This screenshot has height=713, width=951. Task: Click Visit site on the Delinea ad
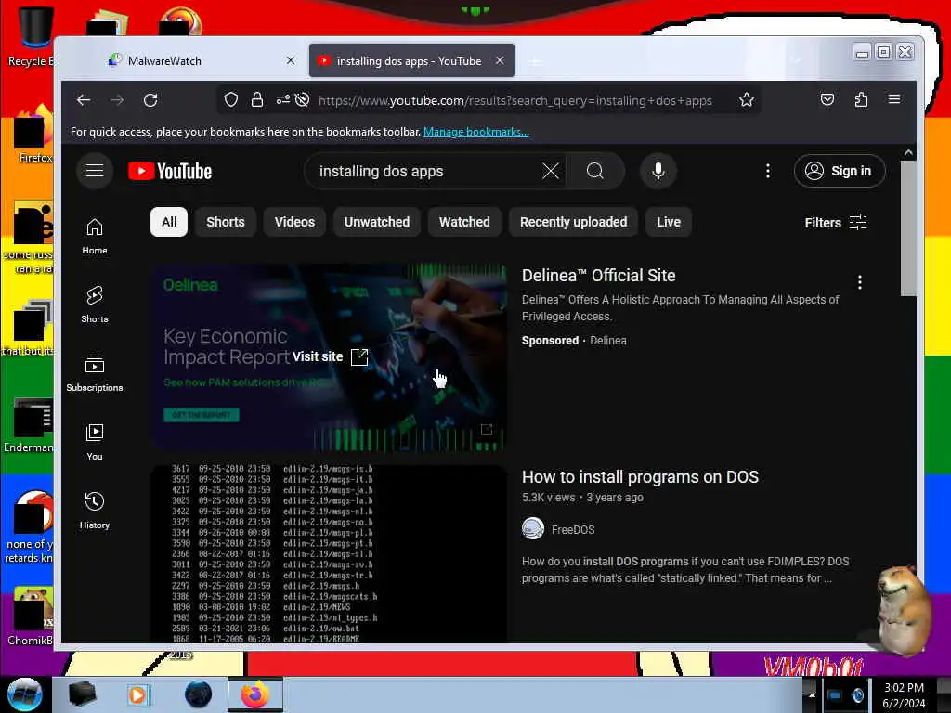tap(330, 356)
